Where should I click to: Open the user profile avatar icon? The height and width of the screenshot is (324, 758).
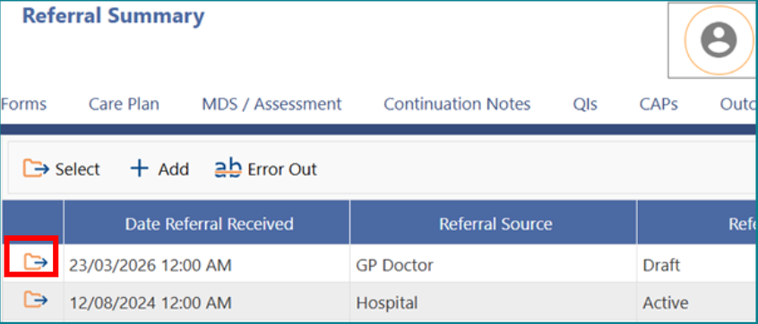tap(719, 40)
